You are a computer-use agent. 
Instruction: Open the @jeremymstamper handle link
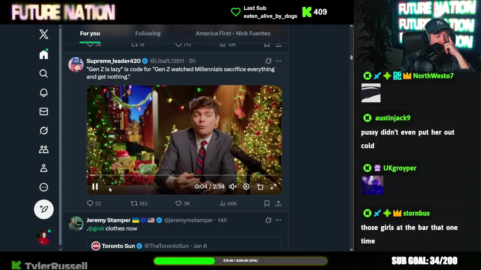coord(188,220)
